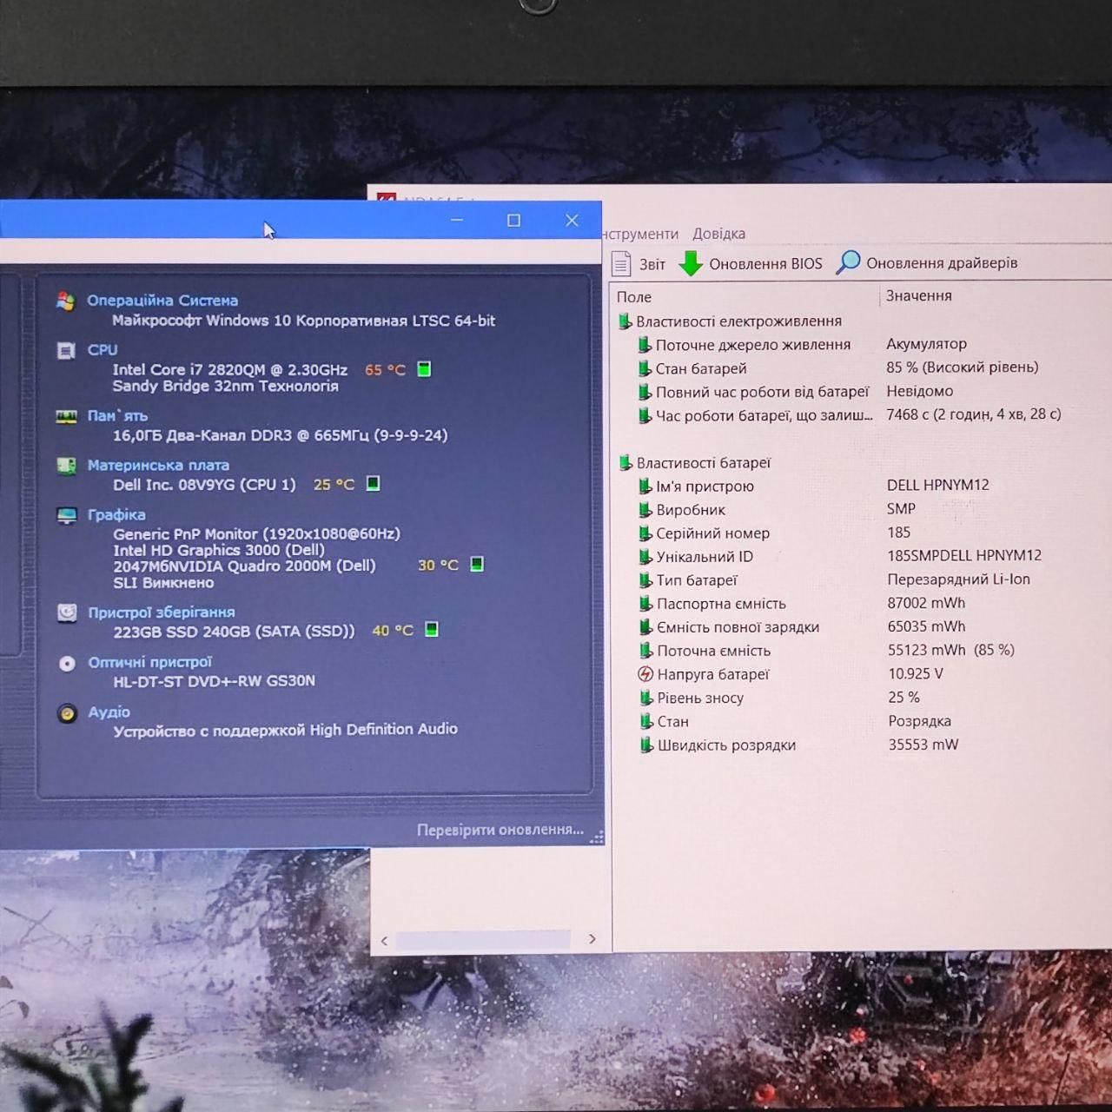This screenshot has height=1112, width=1112.
Task: Close the Speccy window
Action: [572, 221]
